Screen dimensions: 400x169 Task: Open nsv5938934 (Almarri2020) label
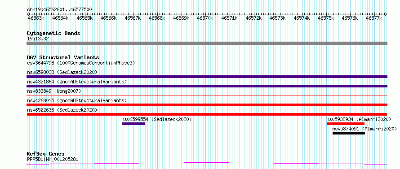[x=359, y=119]
